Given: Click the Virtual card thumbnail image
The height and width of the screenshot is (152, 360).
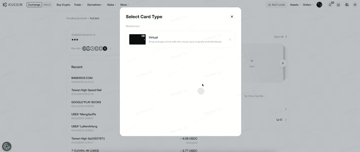Looking at the screenshot, I should pyautogui.click(x=137, y=39).
